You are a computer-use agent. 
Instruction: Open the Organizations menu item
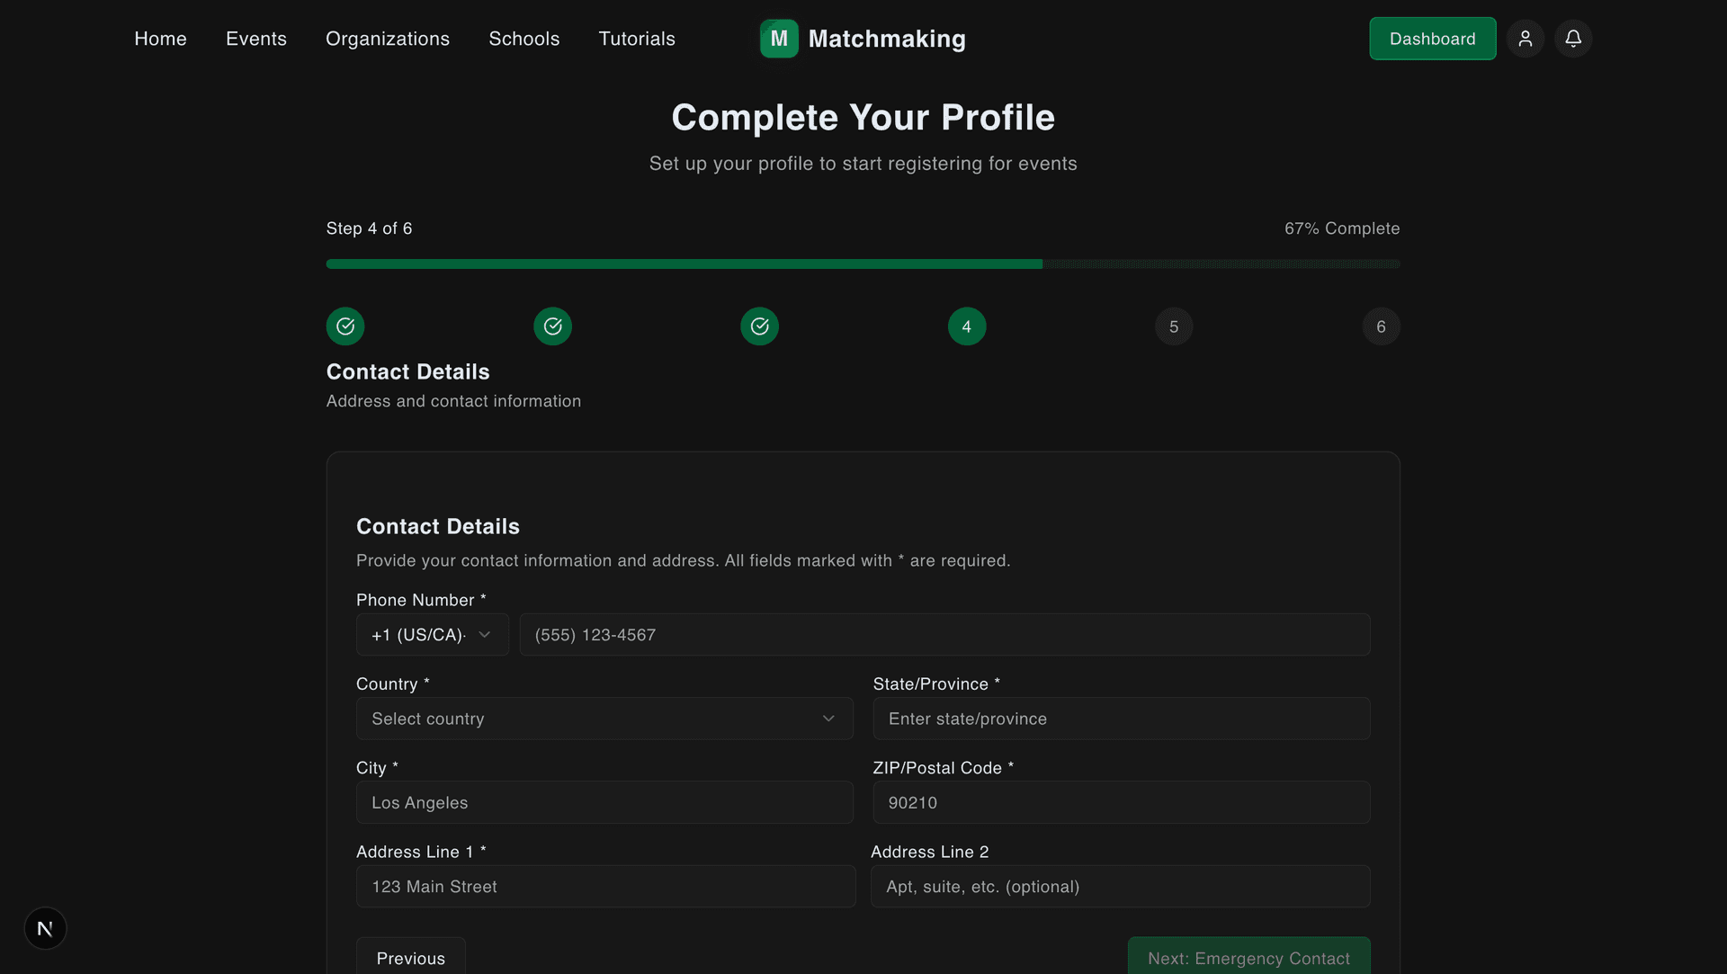[388, 39]
